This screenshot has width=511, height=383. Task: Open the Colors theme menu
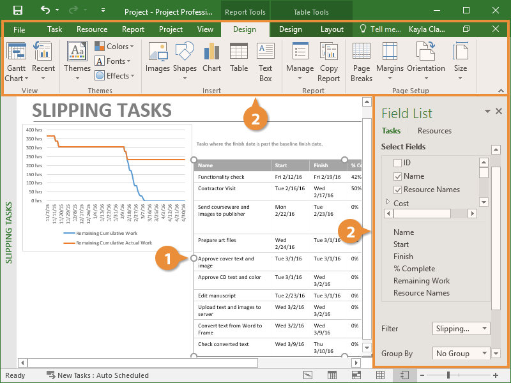(x=115, y=47)
